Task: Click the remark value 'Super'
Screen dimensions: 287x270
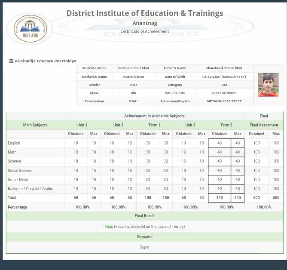Action: tap(145, 247)
